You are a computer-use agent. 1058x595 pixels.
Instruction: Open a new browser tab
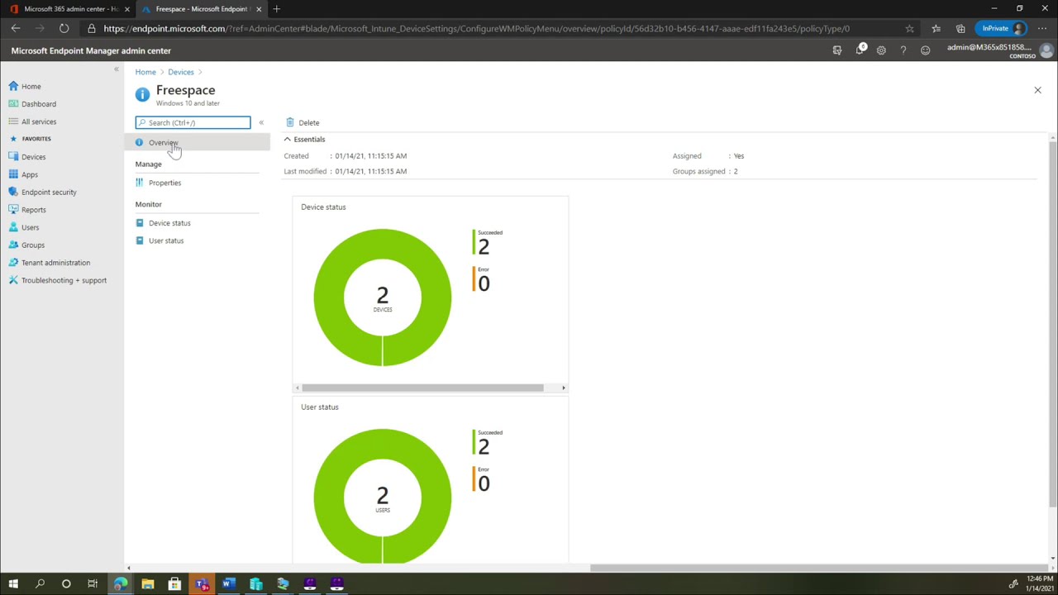pos(276,8)
